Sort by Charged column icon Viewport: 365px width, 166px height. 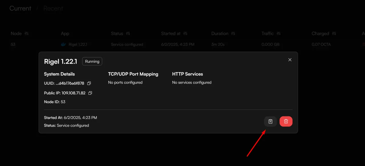click(334, 33)
